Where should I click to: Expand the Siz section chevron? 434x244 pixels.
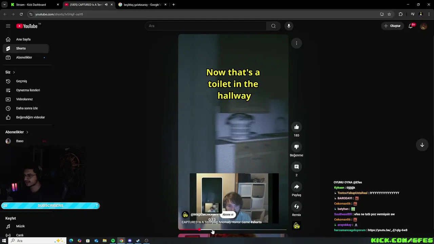point(14,72)
